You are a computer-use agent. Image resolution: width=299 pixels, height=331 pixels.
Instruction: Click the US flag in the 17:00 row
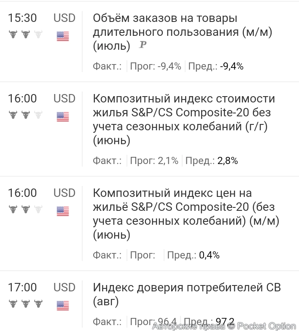pyautogui.click(x=63, y=304)
